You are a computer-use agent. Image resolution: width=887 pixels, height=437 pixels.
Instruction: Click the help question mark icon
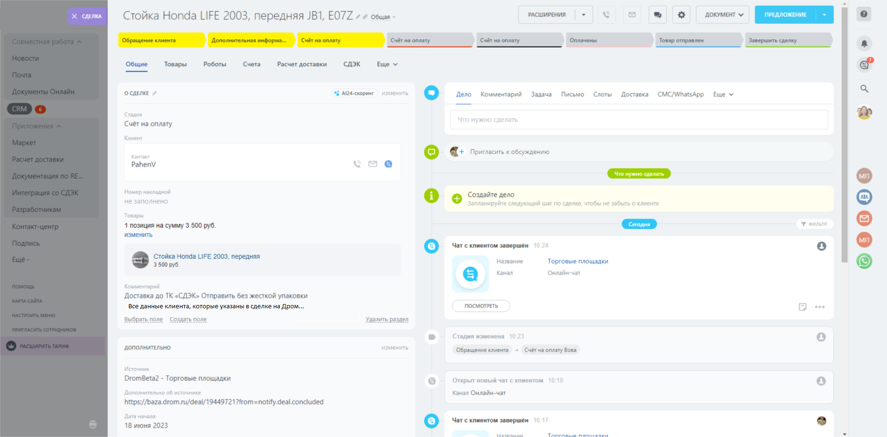[x=863, y=14]
